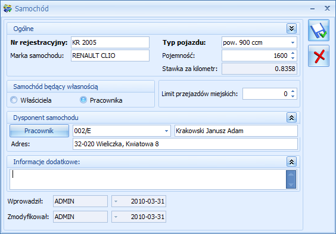Click the Ogólne section header label

click(x=23, y=29)
